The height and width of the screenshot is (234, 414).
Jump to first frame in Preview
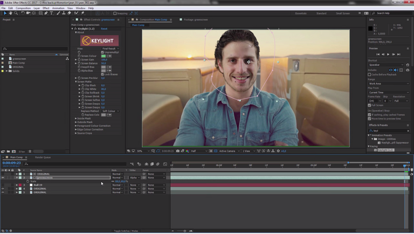click(x=378, y=54)
